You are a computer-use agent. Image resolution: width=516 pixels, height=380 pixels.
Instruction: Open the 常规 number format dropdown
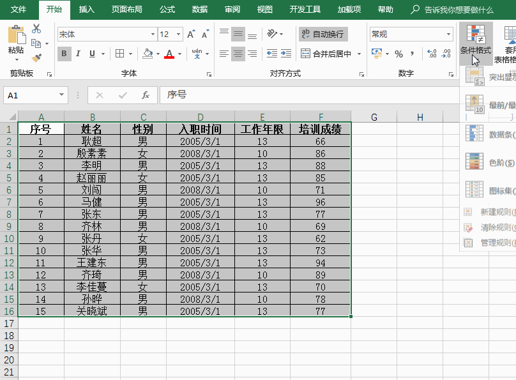[x=448, y=34]
